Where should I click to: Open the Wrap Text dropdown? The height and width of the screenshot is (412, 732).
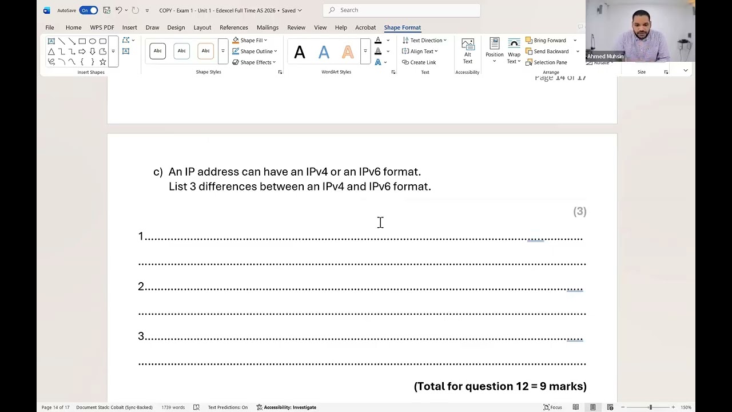(x=514, y=51)
